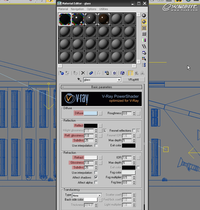Viewport: 200px width, 210px height.
Task: Open the Material menu
Action: pos(63,9)
